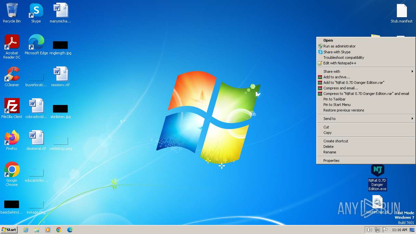Choose Cut in the context menu

click(366, 127)
